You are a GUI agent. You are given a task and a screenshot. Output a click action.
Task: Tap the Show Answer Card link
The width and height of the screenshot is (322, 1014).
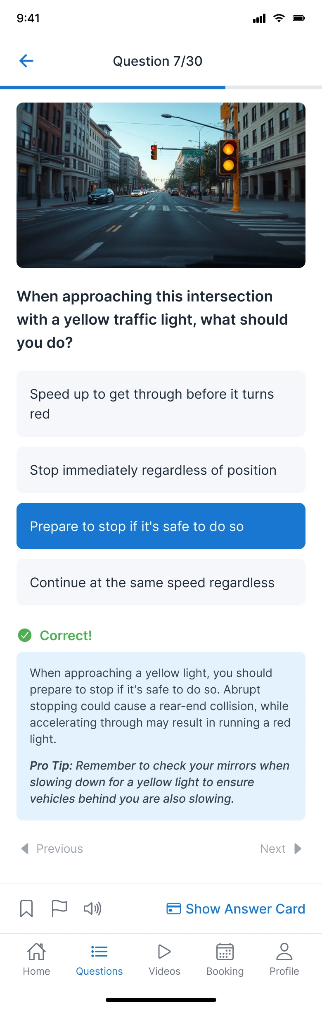245,909
